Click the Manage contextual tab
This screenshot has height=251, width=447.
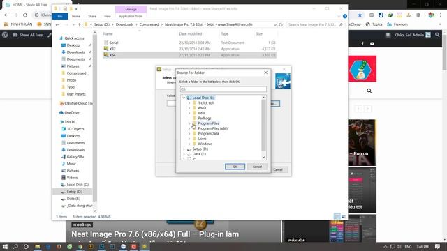(131, 9)
